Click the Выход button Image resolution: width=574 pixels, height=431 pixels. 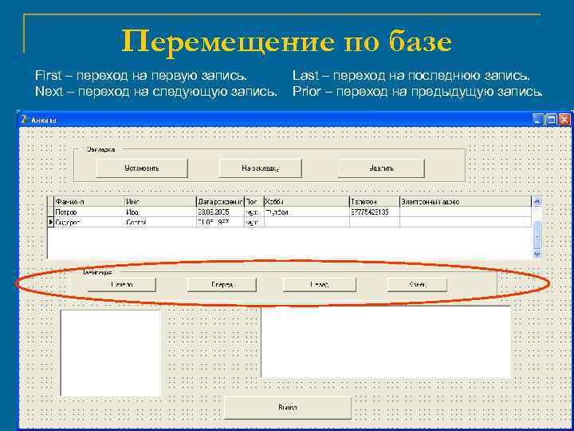(287, 408)
